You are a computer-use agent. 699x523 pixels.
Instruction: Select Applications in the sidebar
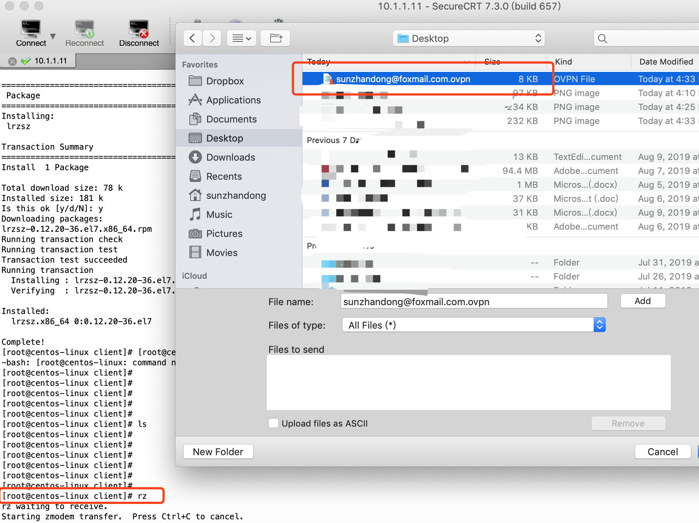pos(233,100)
